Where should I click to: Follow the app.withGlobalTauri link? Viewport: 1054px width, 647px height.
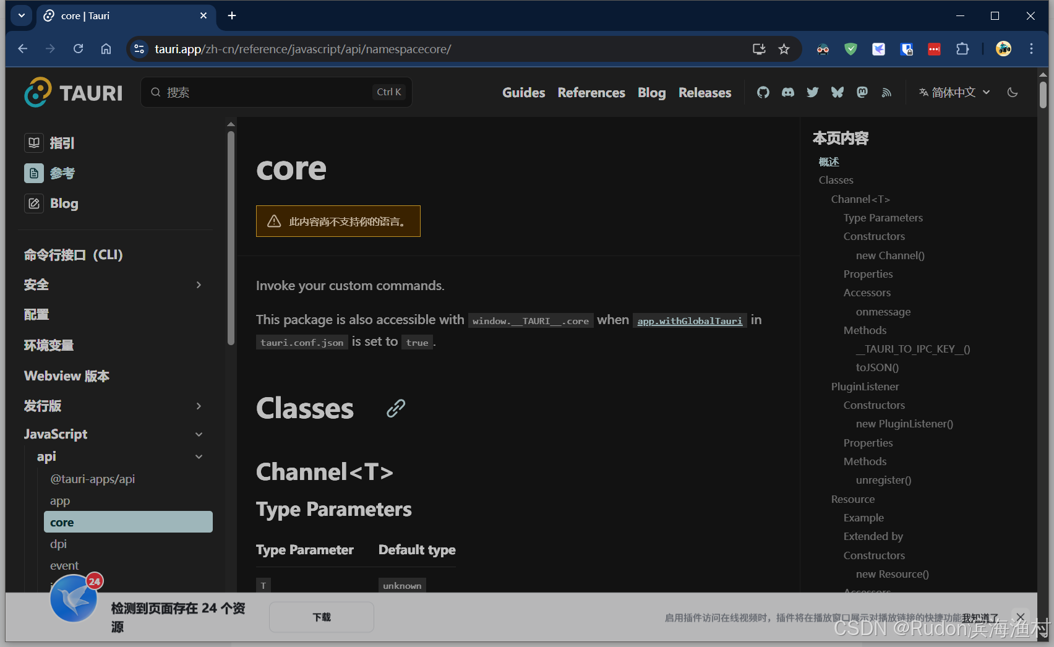coord(690,320)
